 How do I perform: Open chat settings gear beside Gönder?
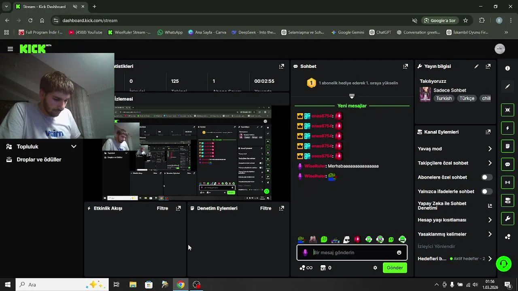click(375, 268)
